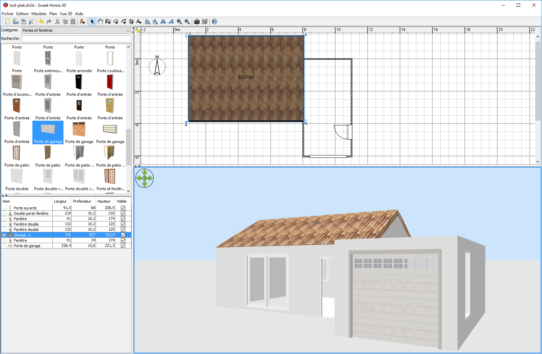Sort furniture by Profondeur column header
The width and height of the screenshot is (542, 354).
[84, 201]
